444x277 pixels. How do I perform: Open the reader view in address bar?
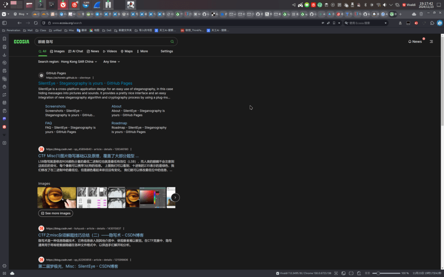323,23
